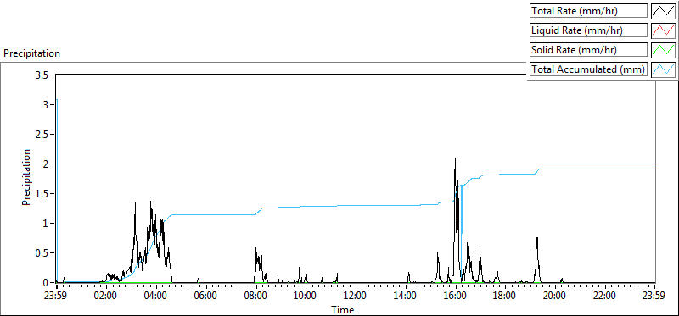Click the 10:00 time axis label
Screen dimensions: 679x316
[x=305, y=297]
